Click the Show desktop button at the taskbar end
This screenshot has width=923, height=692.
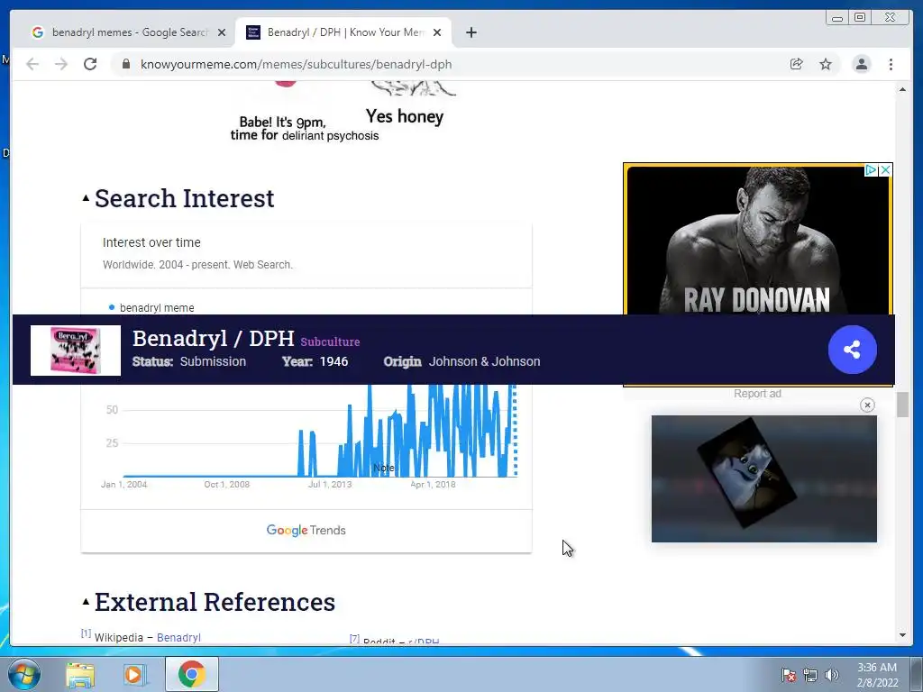(x=917, y=674)
